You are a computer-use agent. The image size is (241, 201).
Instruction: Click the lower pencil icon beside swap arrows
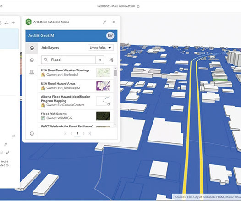pos(8,152)
